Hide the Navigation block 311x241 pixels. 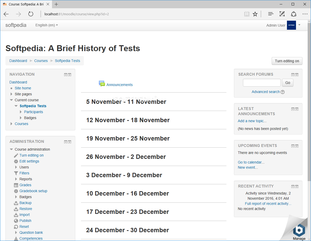click(x=66, y=75)
